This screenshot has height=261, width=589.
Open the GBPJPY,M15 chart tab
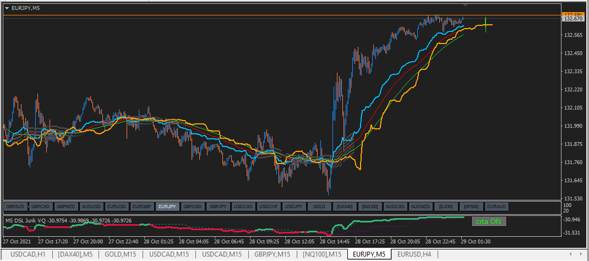(272, 254)
